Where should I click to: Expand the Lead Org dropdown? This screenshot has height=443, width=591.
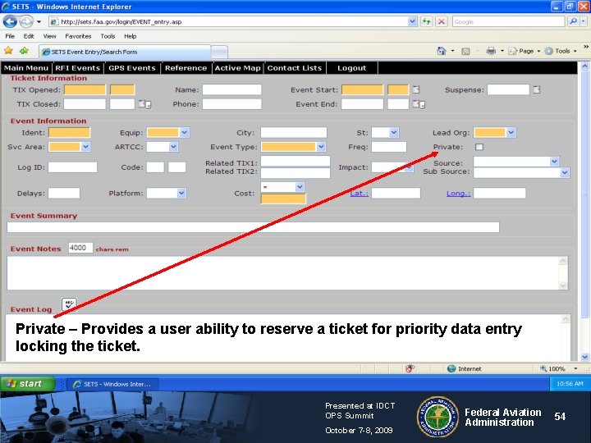pos(511,132)
